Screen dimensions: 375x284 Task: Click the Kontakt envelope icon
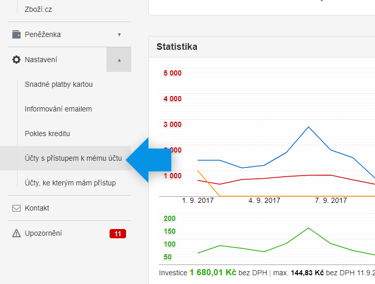coord(16,208)
